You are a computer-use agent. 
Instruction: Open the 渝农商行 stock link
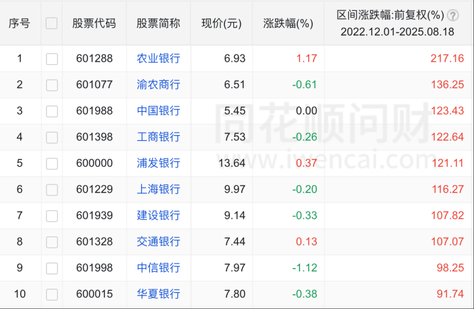coord(158,85)
